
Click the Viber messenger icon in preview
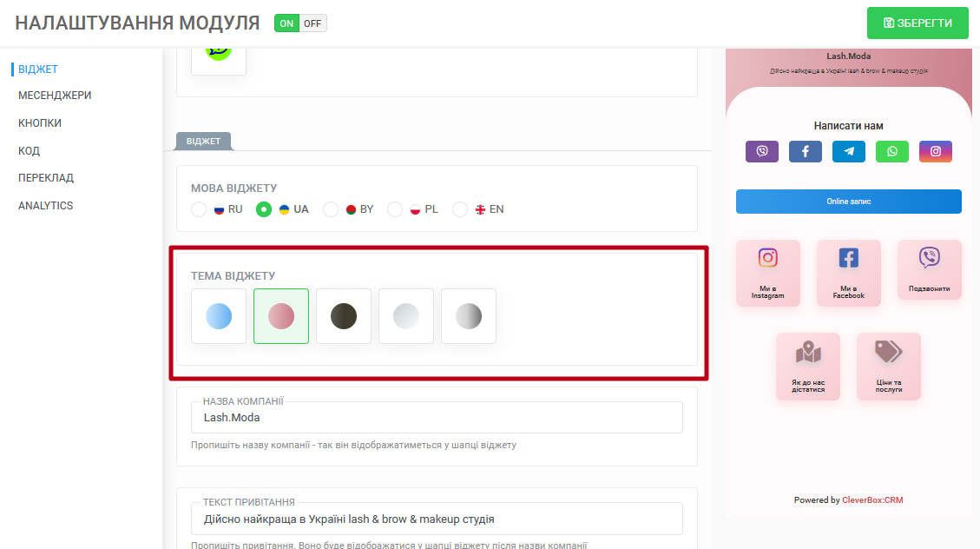point(762,151)
